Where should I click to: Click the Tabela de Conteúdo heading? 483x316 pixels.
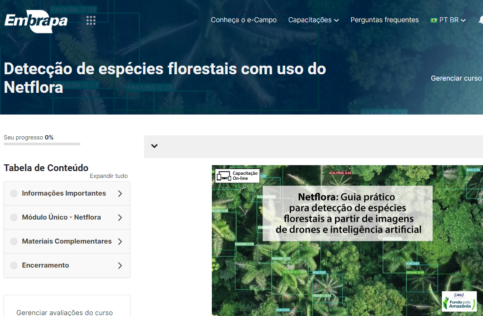click(46, 168)
